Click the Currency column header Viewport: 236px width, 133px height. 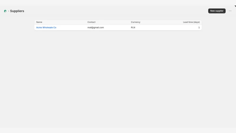point(135,22)
